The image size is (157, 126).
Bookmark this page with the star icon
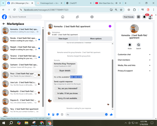click(121, 10)
